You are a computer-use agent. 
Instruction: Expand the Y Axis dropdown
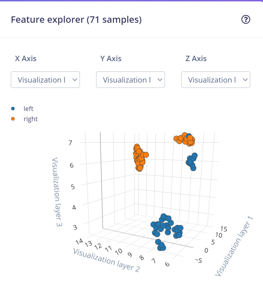[x=130, y=80]
